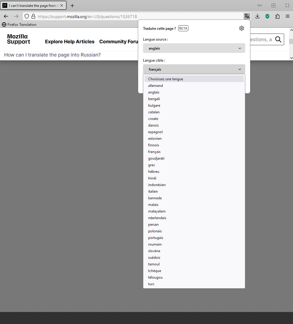Click the BETA badge in translation panel

pyautogui.click(x=183, y=28)
